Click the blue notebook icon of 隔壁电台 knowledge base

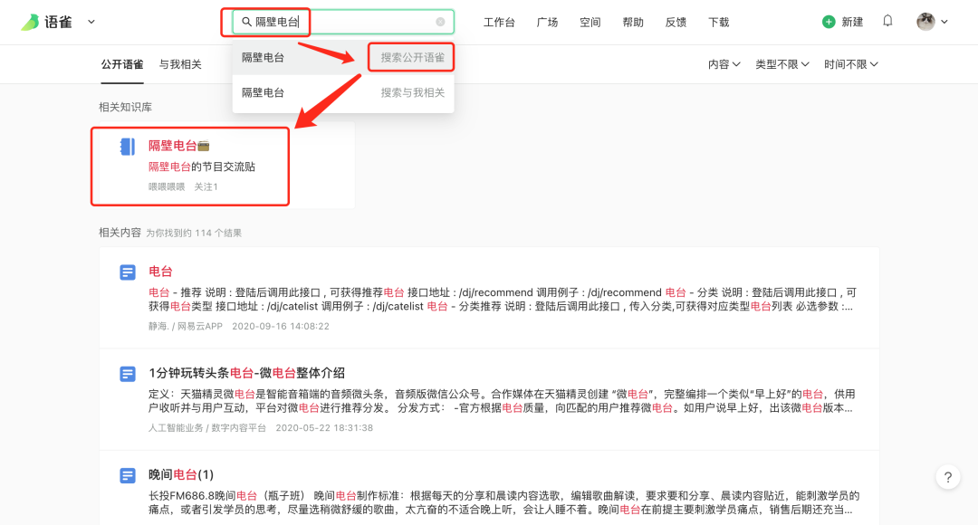128,147
